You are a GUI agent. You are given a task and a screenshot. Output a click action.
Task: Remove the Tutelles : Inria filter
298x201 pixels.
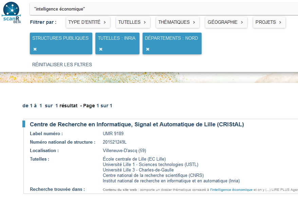point(101,49)
